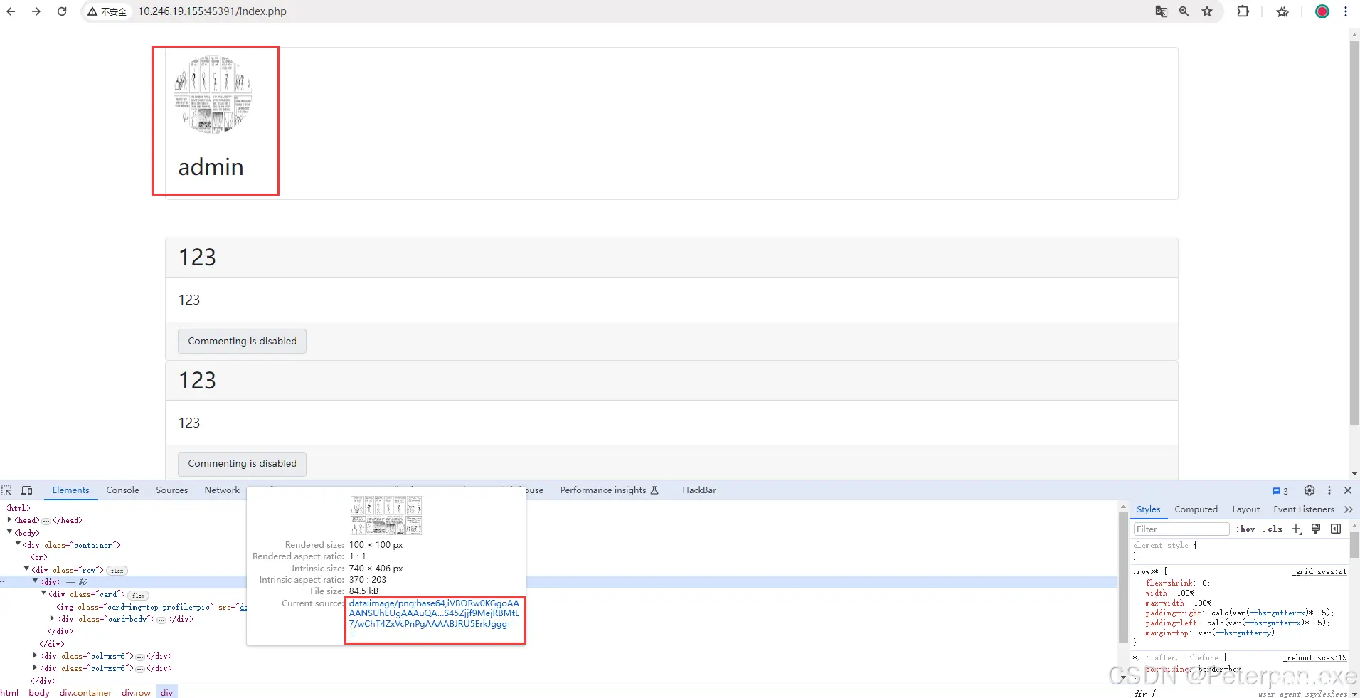The image size is (1360, 698).
Task: Collapse the div class card node
Action: pyautogui.click(x=44, y=593)
